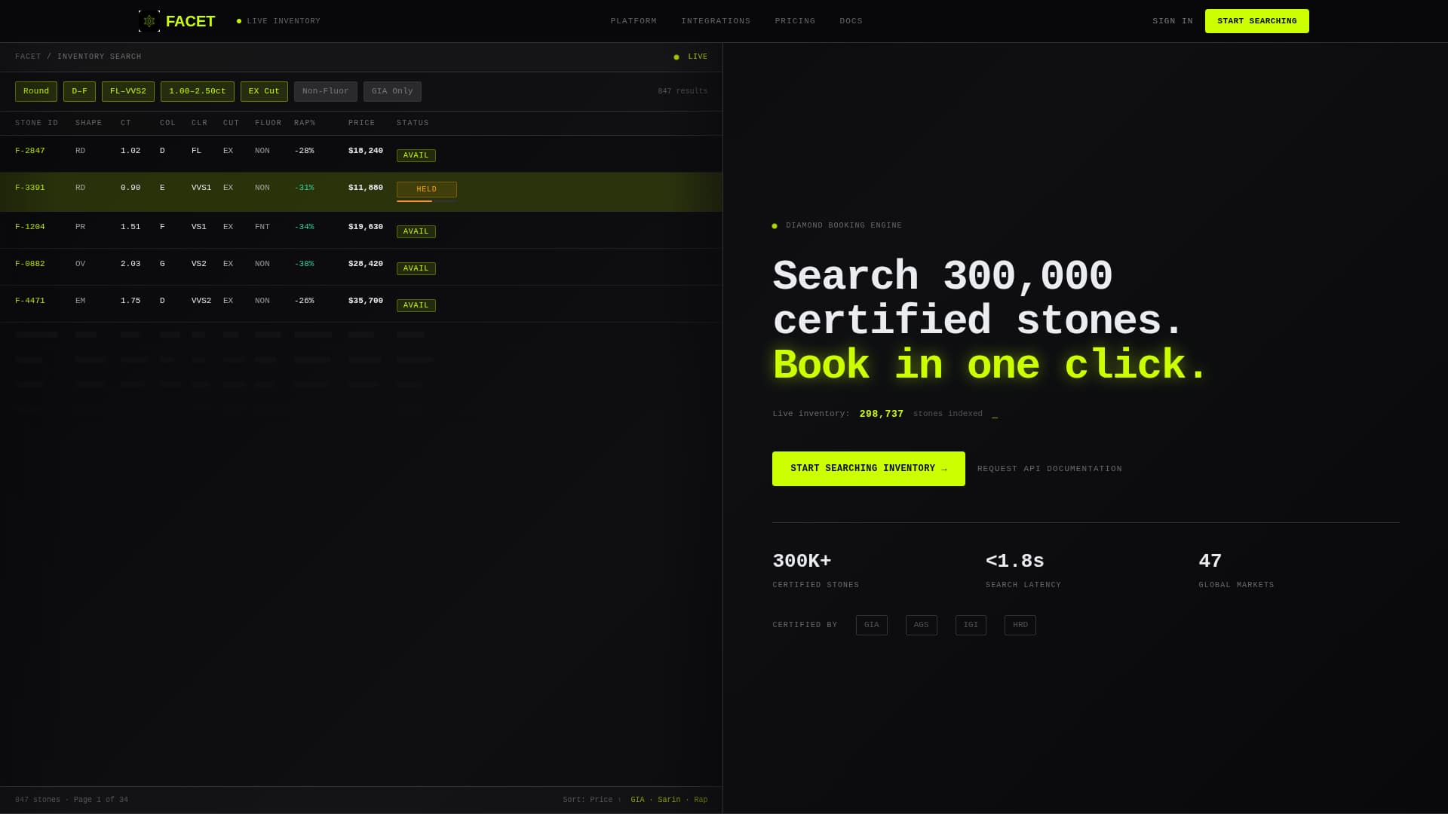Sort by the Status column header
Image resolution: width=1448 pixels, height=814 pixels.
click(x=413, y=123)
